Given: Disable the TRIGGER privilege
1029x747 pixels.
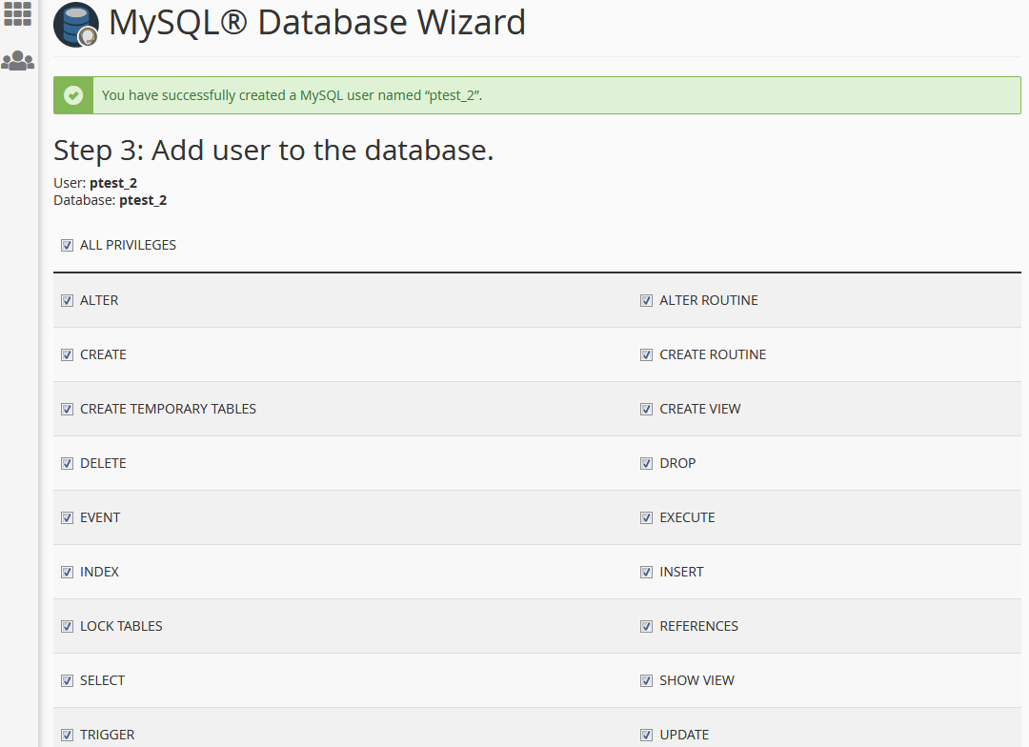Looking at the screenshot, I should click(x=67, y=736).
